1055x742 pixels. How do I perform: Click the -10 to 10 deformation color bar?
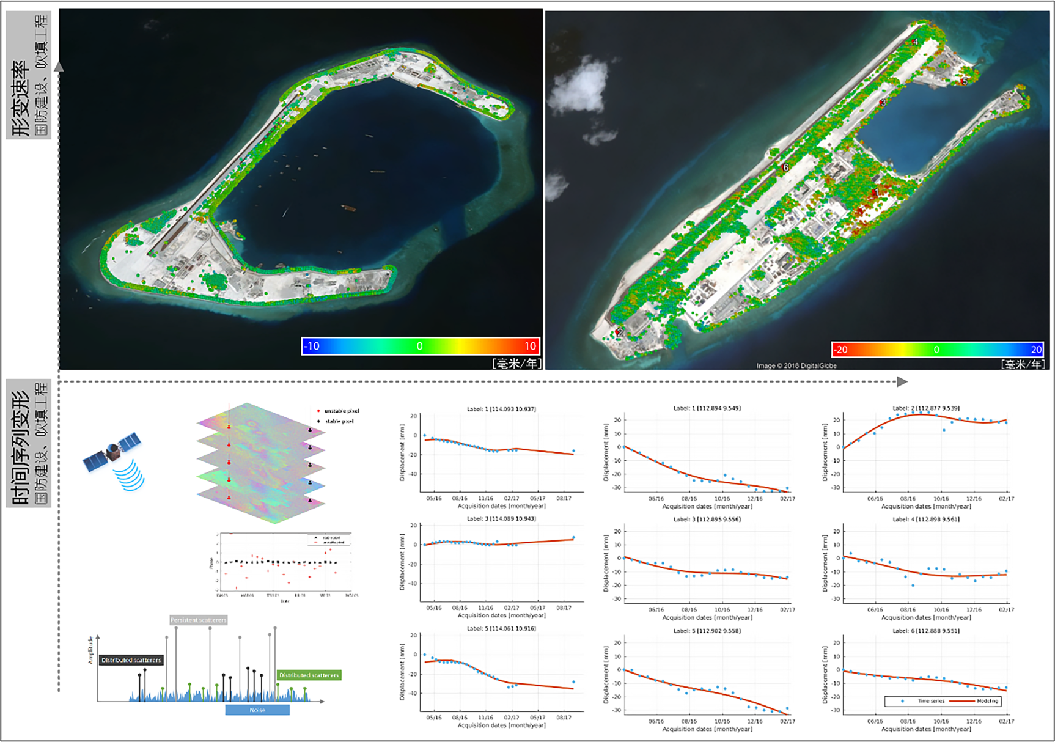[x=421, y=346]
